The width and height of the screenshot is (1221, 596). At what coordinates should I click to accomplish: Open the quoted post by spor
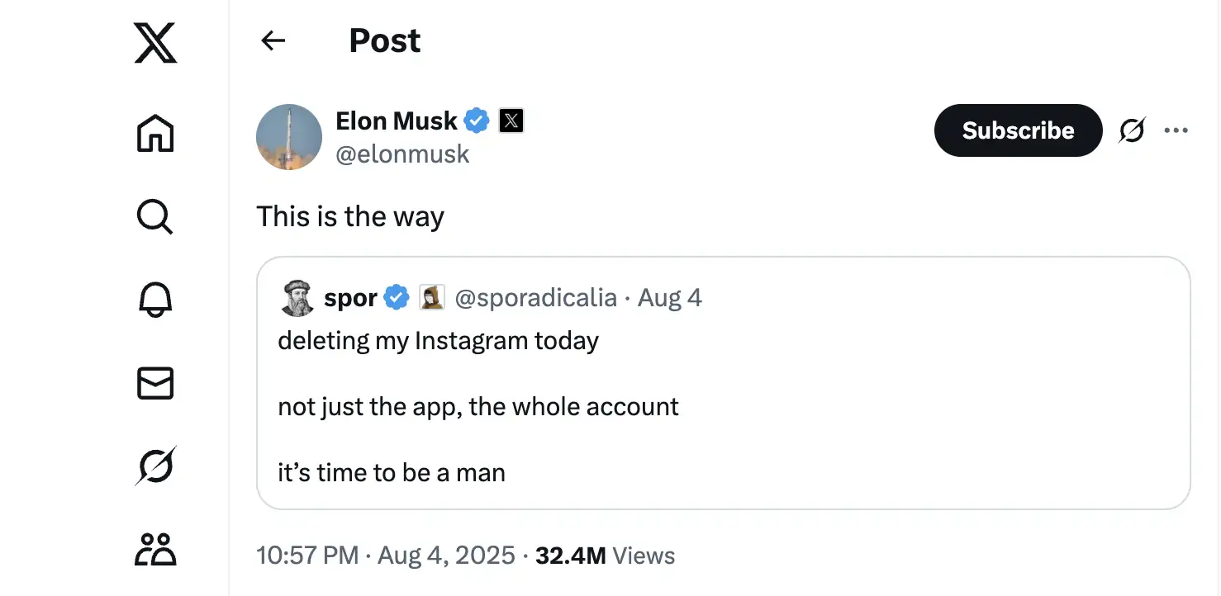724,383
